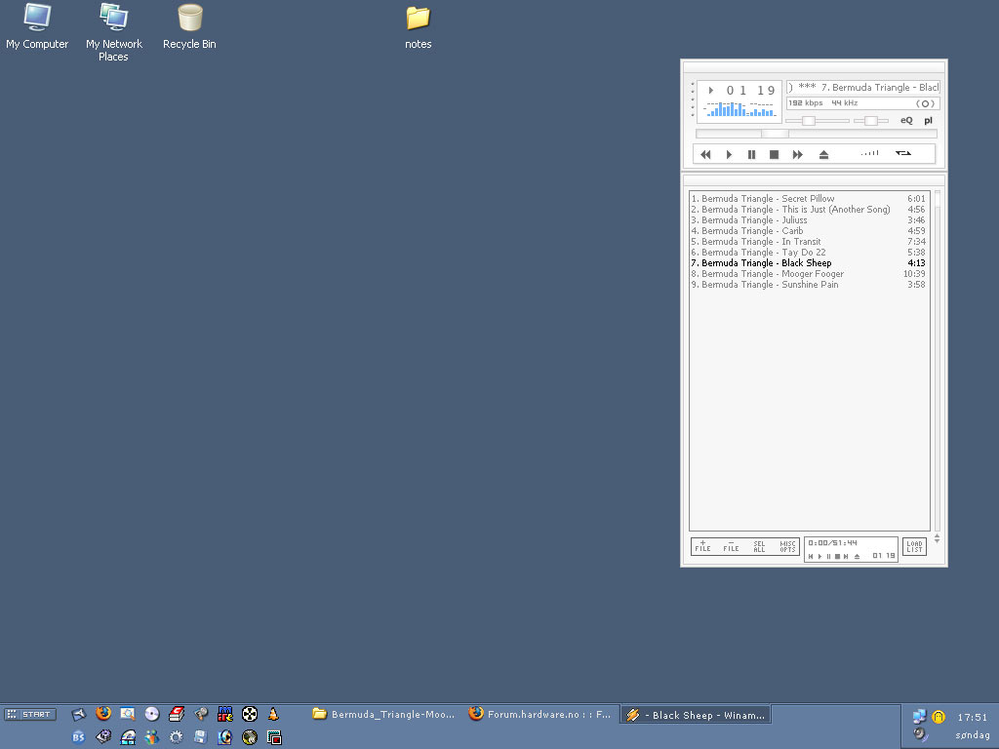Viewport: 999px width, 749px height.
Task: Select track 8 Mooger Fooger
Action: [809, 274]
